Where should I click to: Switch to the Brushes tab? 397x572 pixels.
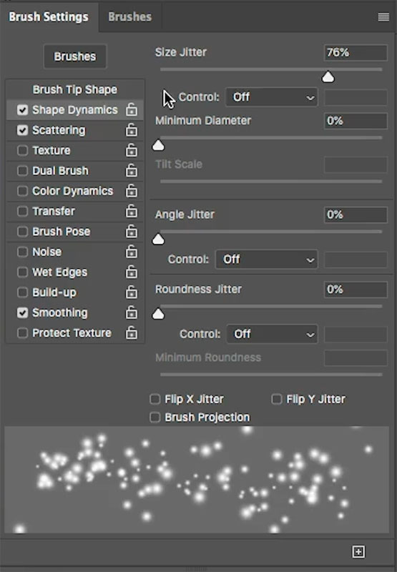[x=130, y=16]
